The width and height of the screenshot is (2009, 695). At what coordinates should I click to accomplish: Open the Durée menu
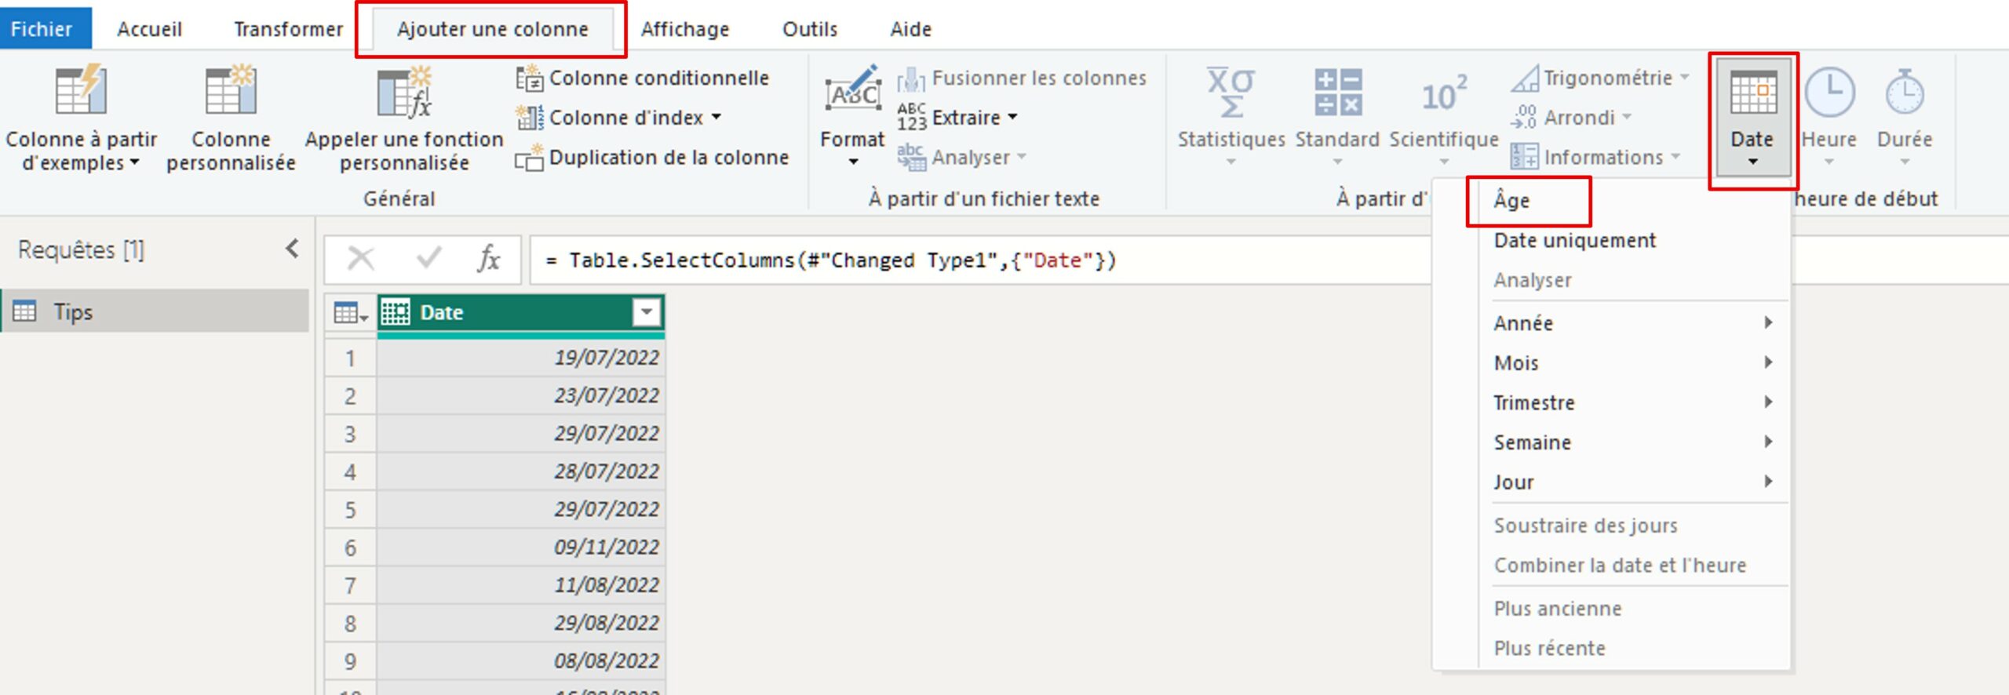[1905, 116]
